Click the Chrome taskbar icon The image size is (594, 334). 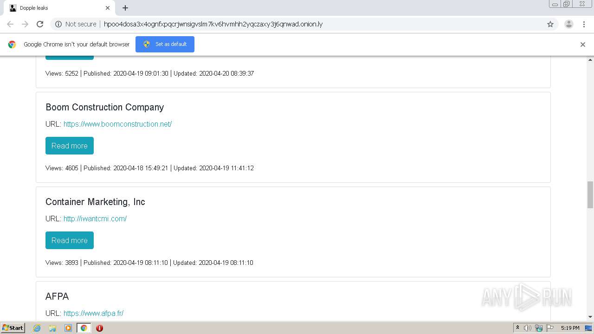coord(84,328)
